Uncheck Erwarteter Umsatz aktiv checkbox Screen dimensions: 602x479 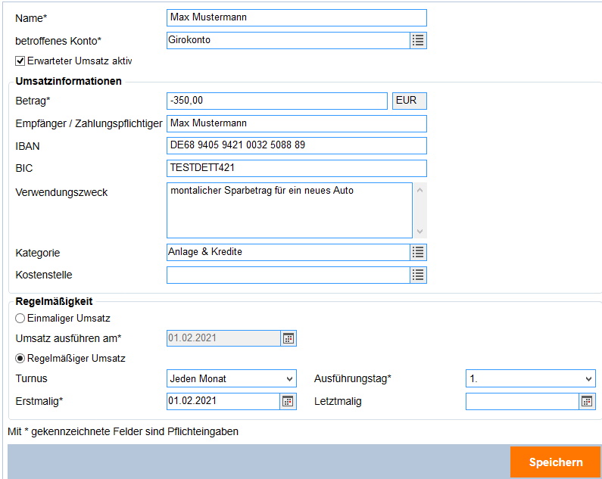20,61
